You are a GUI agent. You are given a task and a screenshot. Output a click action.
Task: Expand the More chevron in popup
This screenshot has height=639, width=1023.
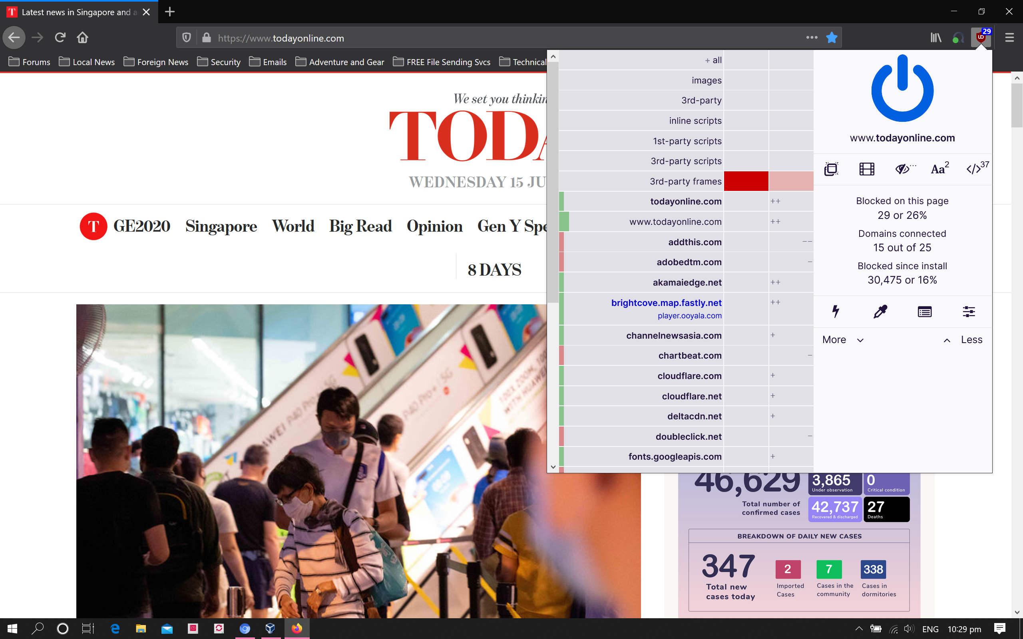point(842,340)
